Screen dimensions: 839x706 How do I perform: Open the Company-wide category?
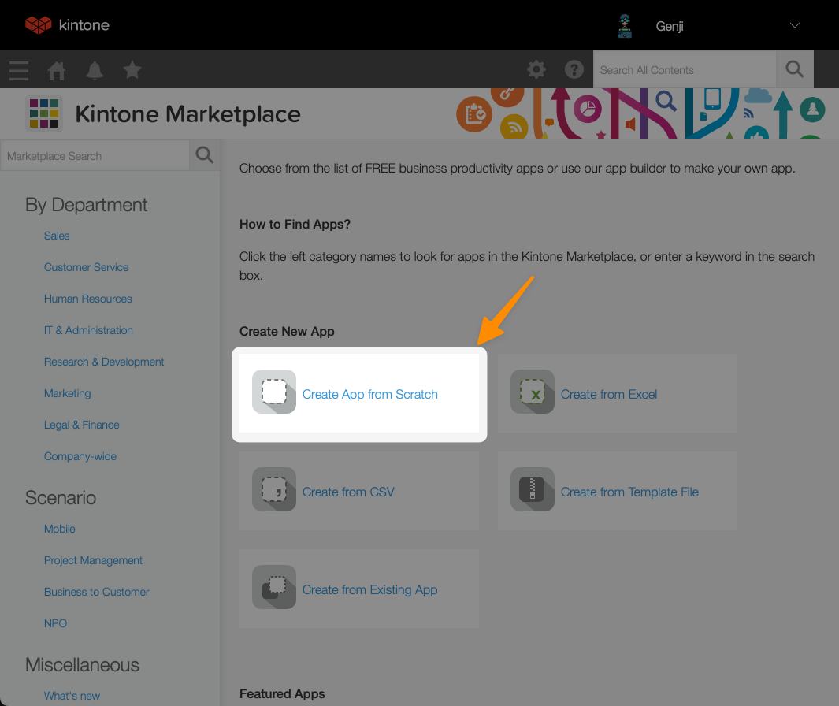[80, 456]
